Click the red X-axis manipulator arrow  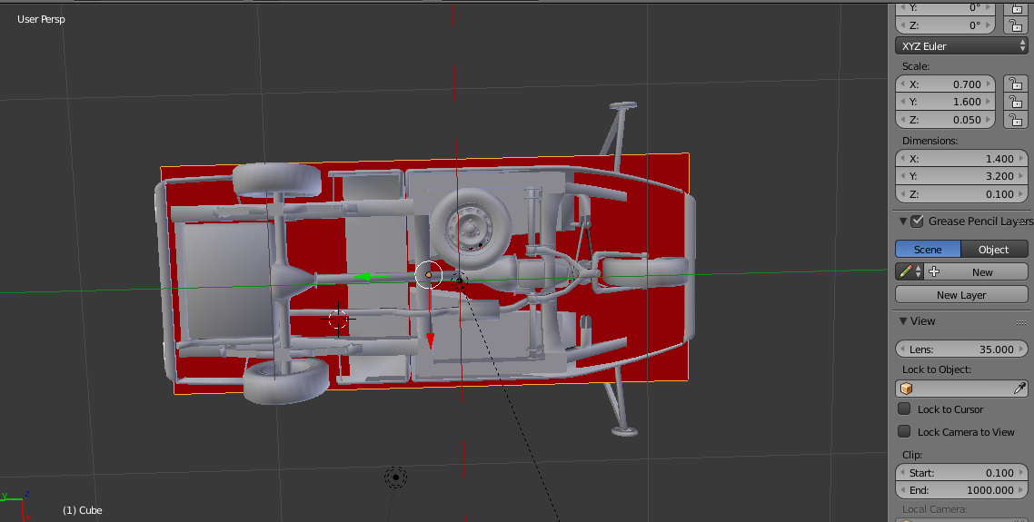[x=430, y=340]
